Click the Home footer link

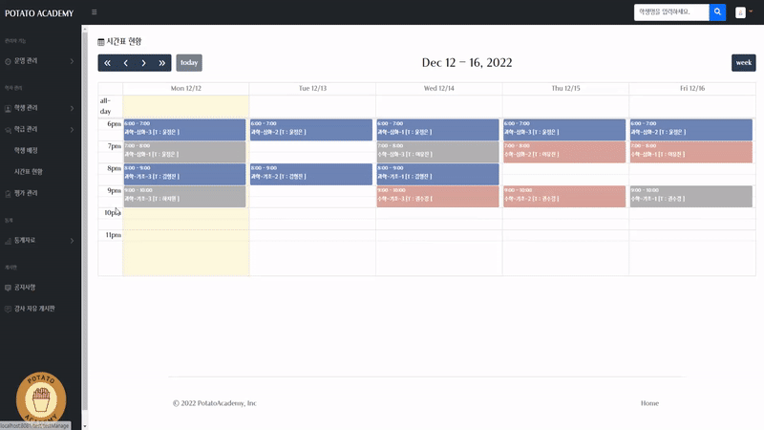pos(649,403)
